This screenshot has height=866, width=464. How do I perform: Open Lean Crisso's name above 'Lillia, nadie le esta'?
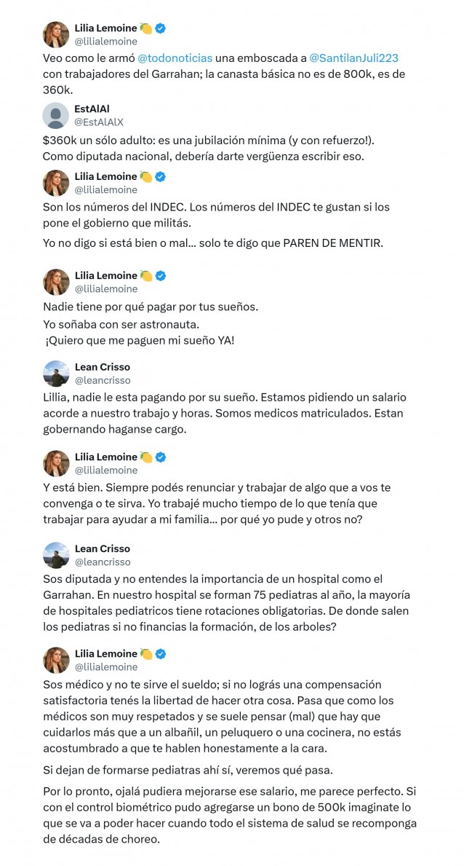point(103,366)
